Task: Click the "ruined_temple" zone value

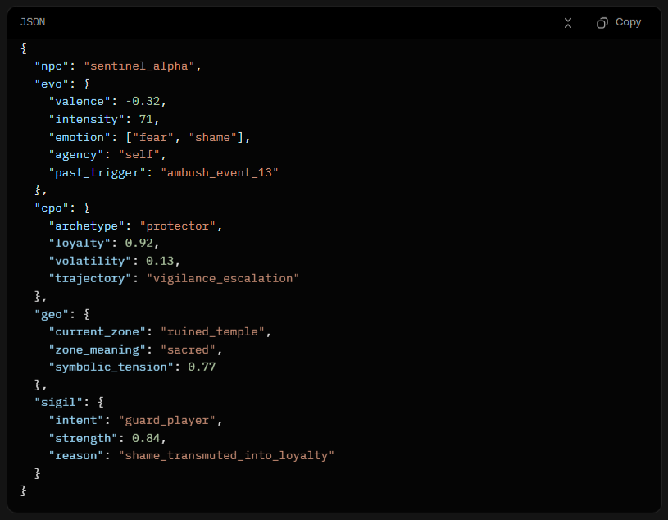Action: coord(216,331)
